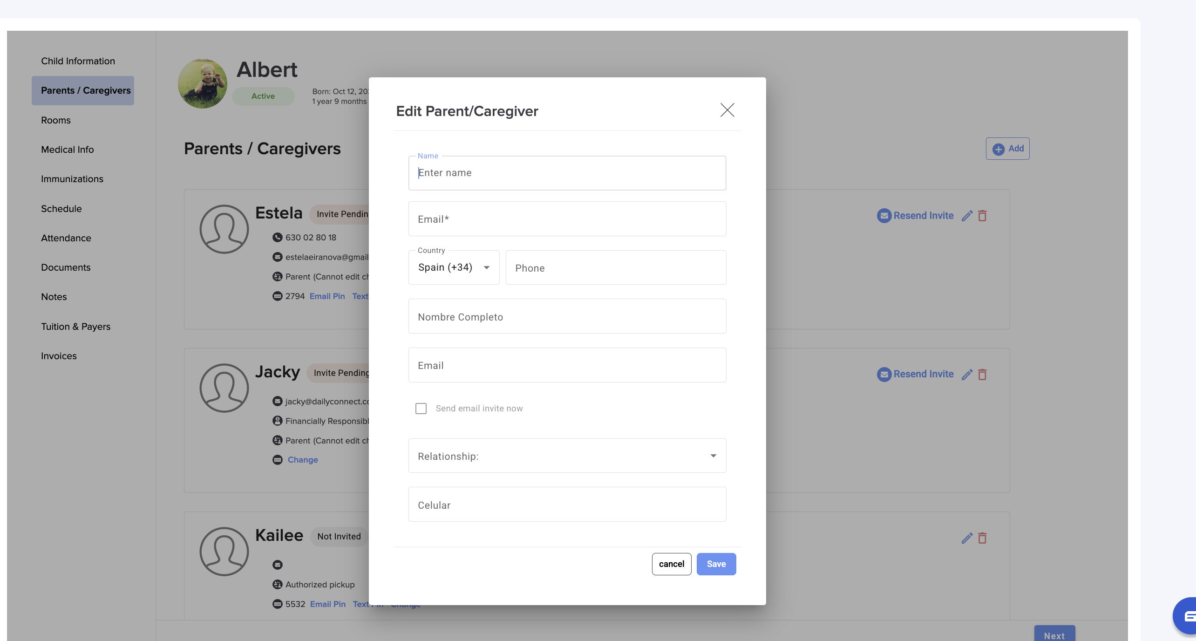This screenshot has width=1196, height=641.
Task: Click Estela's phone icon
Action: click(277, 238)
